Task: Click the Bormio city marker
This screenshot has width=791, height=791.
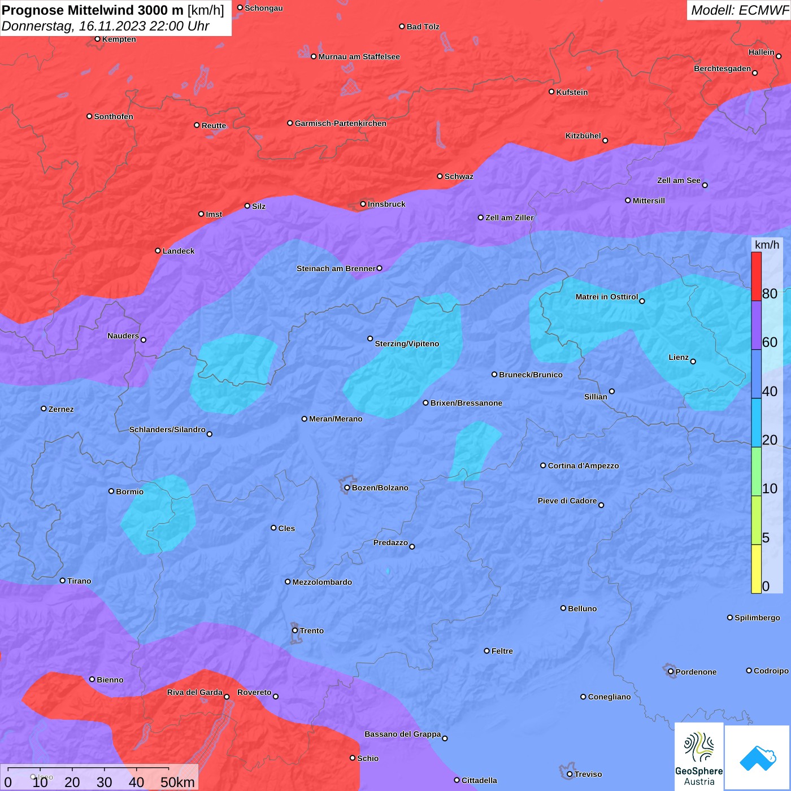Action: (x=111, y=491)
